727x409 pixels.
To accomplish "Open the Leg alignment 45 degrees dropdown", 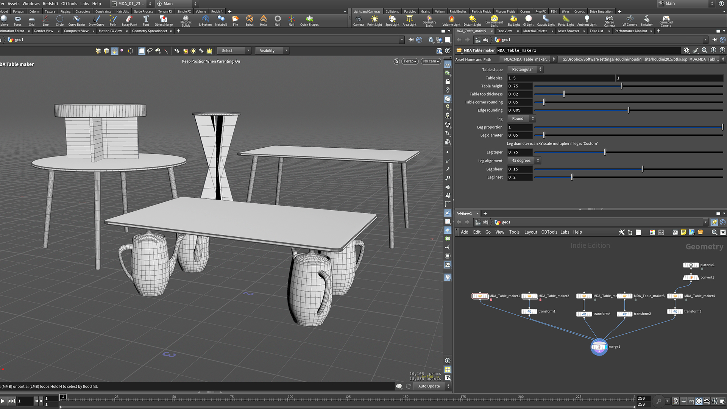I will [523, 160].
